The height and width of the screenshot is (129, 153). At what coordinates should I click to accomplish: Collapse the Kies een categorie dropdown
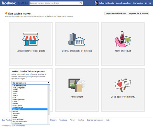click(31, 83)
